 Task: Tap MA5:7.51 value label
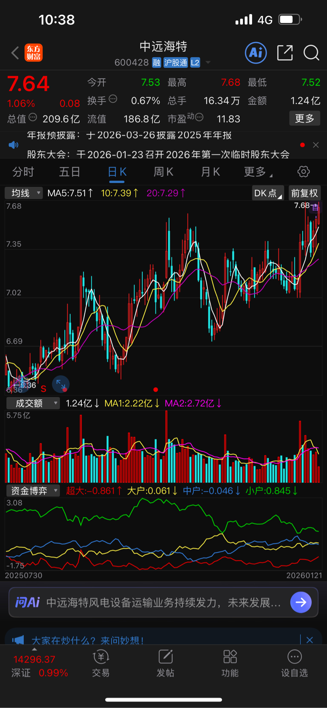[x=70, y=193]
